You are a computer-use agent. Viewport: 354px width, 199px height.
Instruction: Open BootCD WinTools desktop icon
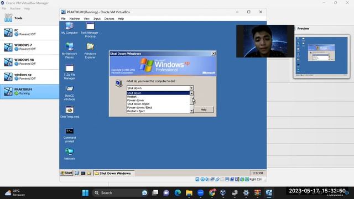(69, 93)
